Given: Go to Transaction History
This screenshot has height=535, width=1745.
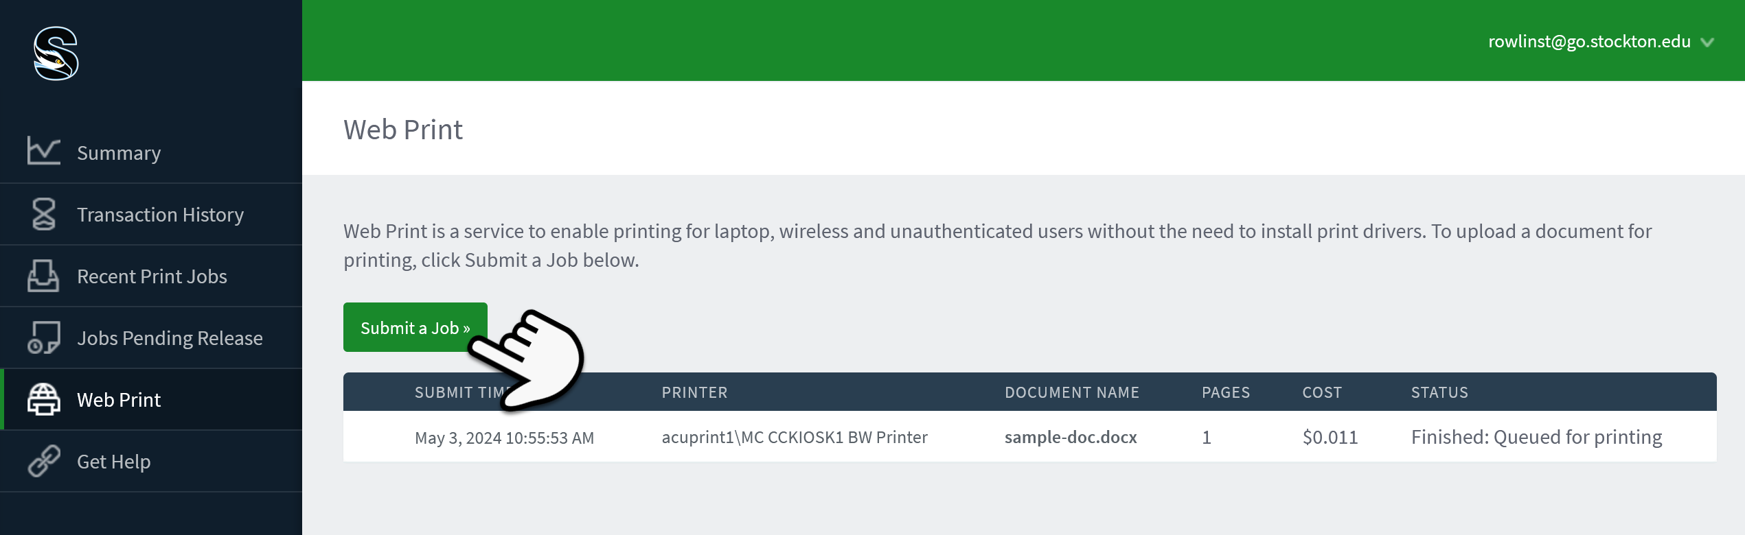Looking at the screenshot, I should click(x=151, y=214).
